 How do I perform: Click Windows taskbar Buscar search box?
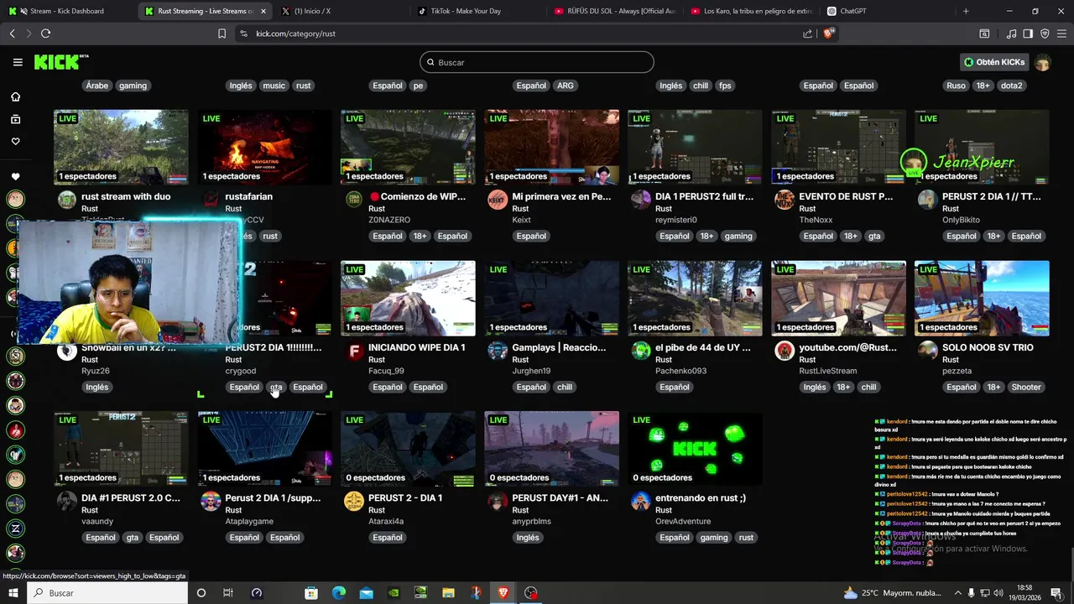(108, 593)
